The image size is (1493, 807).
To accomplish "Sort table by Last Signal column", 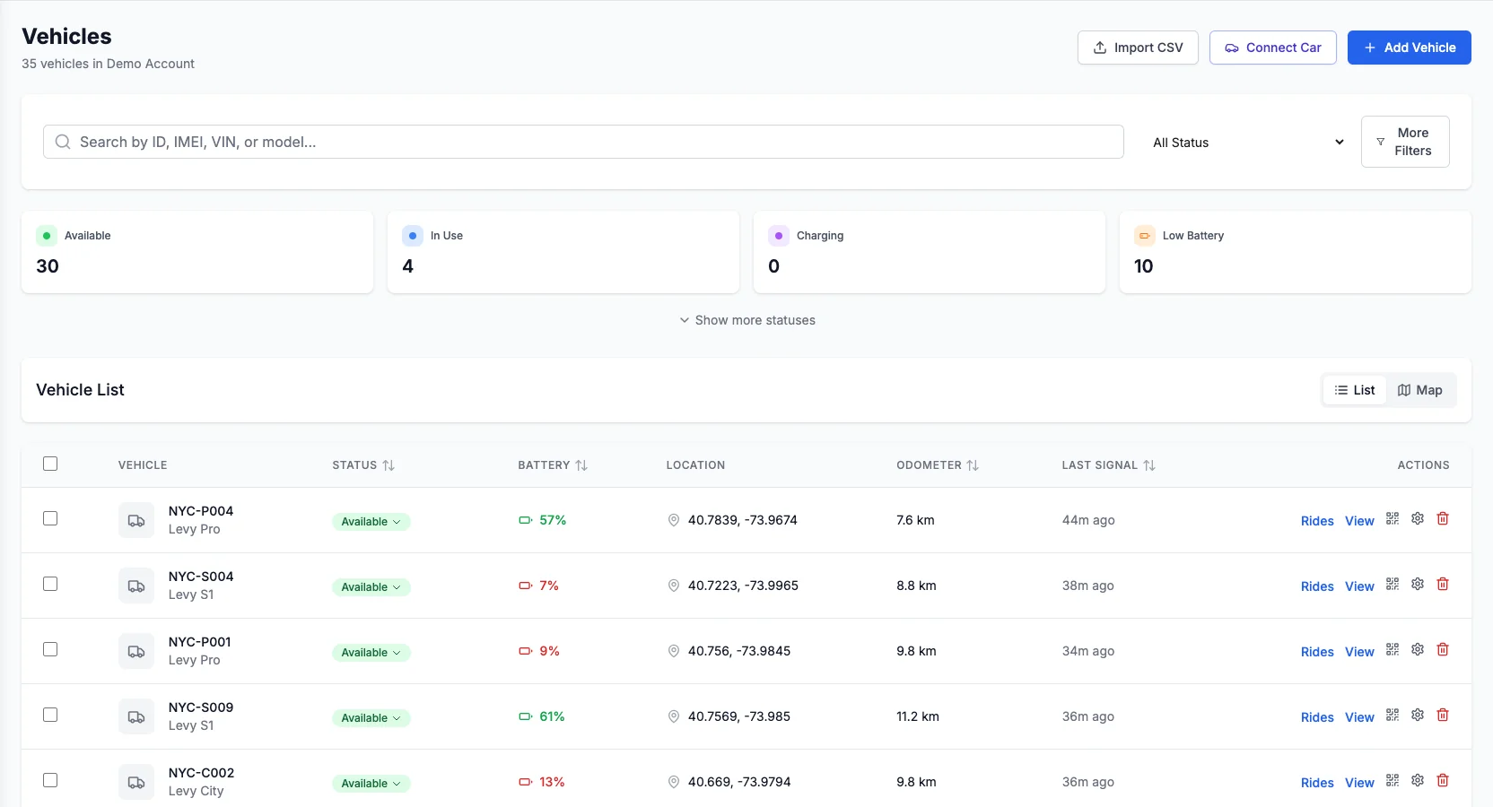I will [1109, 465].
